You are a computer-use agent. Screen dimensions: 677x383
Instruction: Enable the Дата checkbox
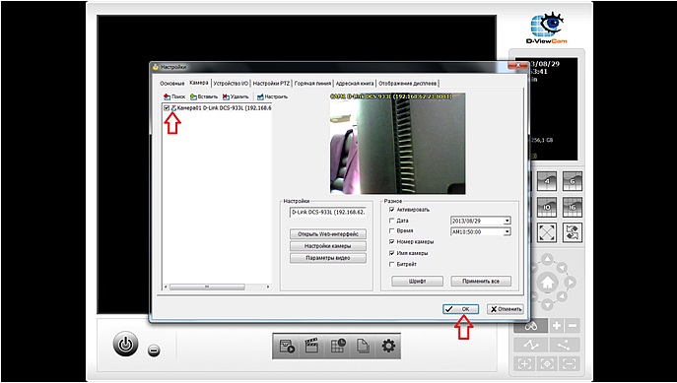(392, 221)
